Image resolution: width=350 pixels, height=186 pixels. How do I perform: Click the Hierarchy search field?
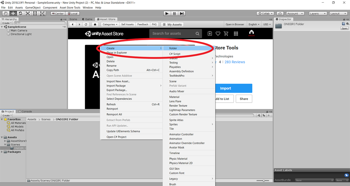point(40,23)
